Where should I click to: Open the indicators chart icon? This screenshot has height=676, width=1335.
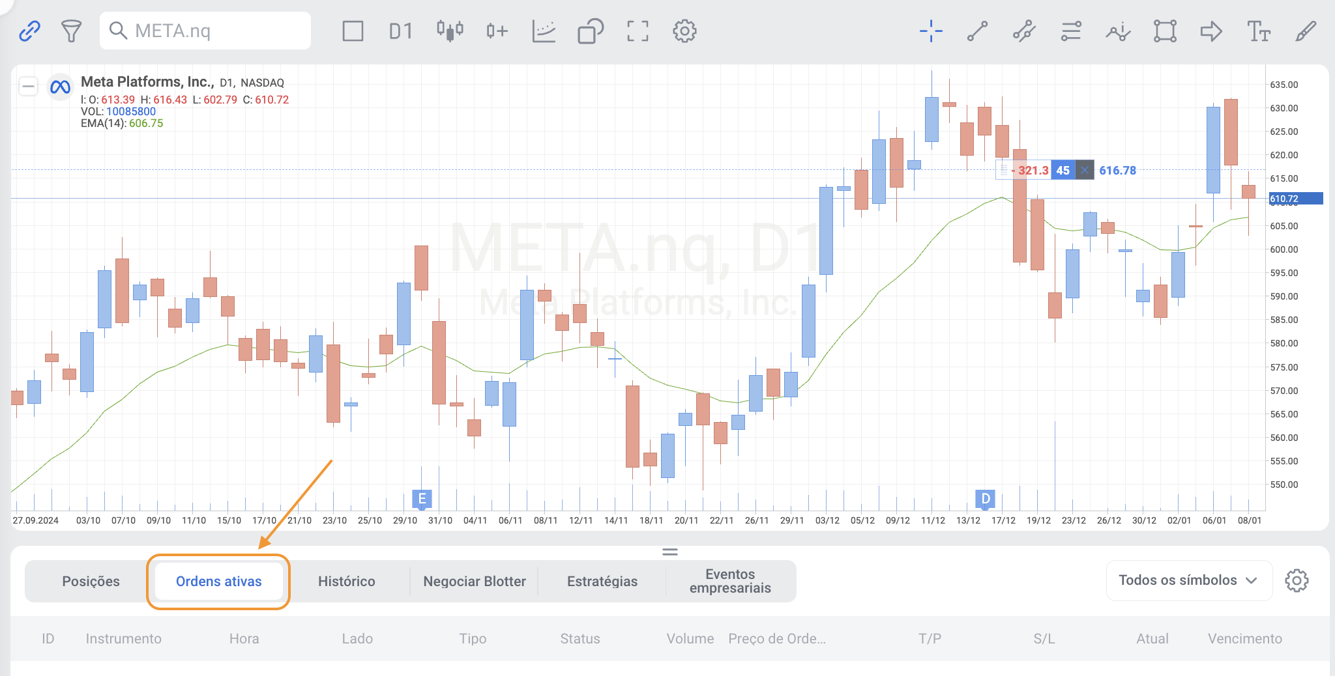click(x=544, y=31)
